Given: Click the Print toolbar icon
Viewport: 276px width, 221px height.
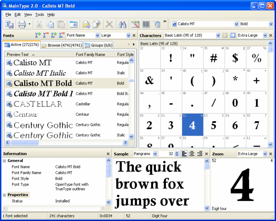Looking at the screenshot, I should (x=22, y=24).
